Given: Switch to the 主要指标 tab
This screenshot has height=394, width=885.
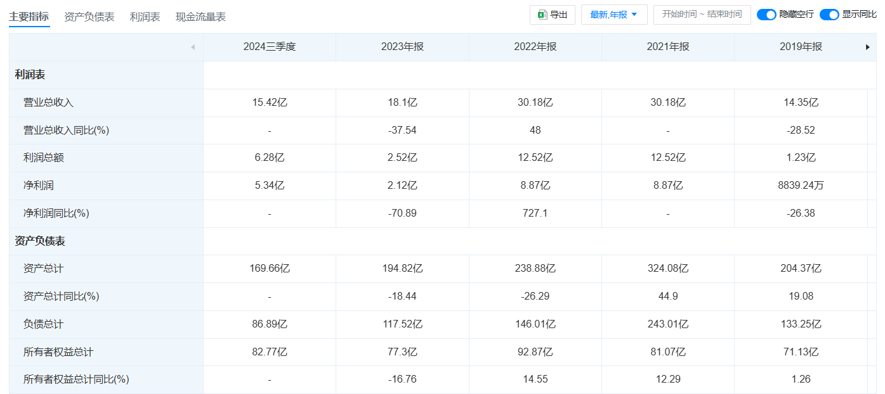Looking at the screenshot, I should [29, 16].
